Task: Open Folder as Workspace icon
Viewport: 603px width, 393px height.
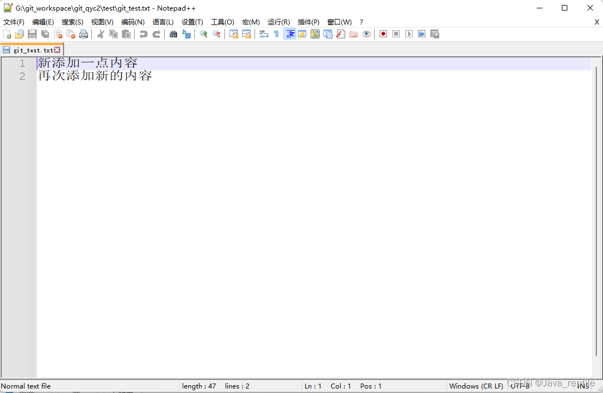Action: tap(354, 34)
